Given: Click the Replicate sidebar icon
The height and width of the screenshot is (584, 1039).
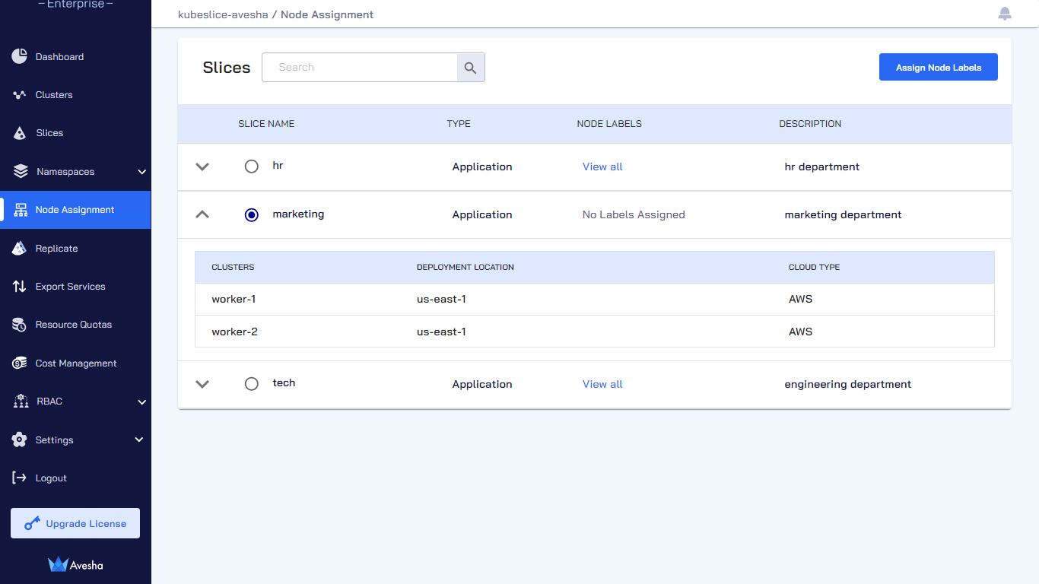Looking at the screenshot, I should tap(20, 248).
